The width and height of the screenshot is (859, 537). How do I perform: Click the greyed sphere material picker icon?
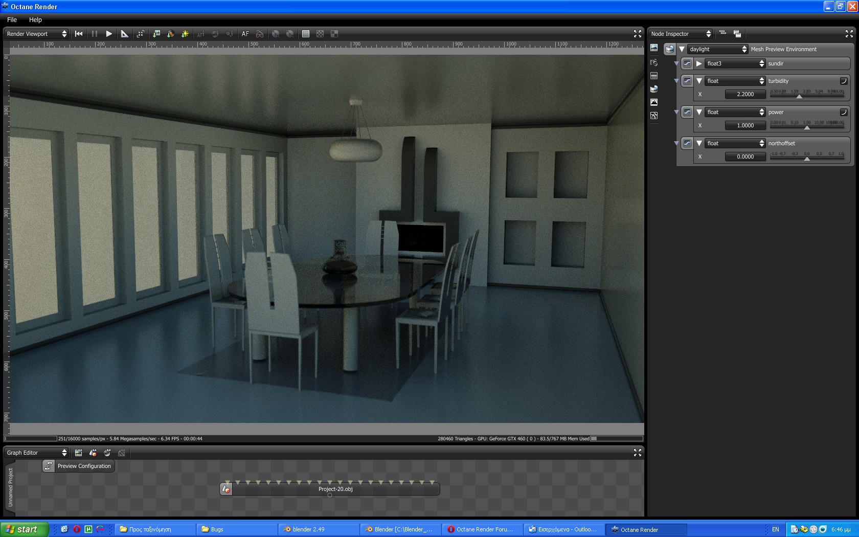pos(215,34)
